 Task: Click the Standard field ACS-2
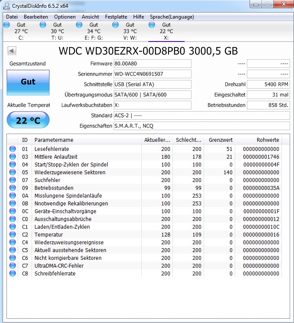(x=202, y=115)
